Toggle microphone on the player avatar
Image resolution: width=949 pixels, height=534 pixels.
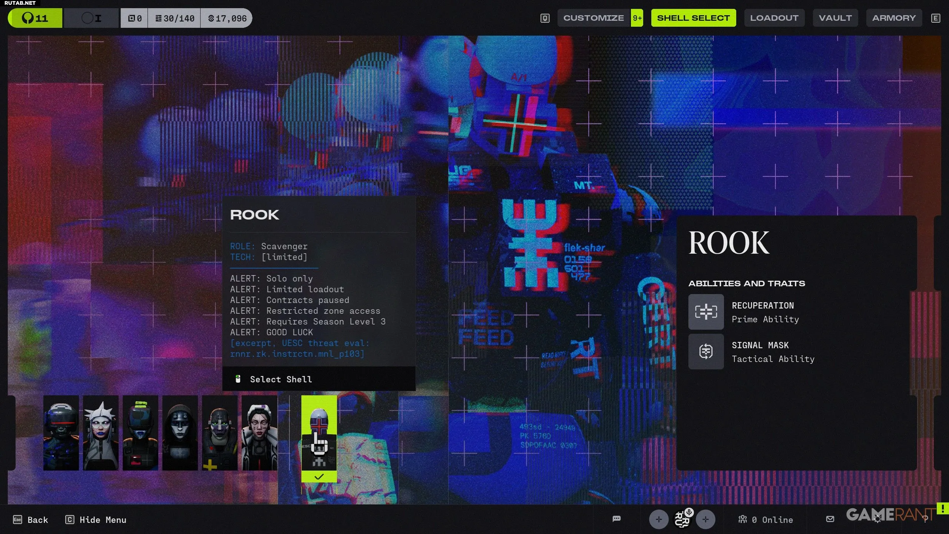point(689,512)
